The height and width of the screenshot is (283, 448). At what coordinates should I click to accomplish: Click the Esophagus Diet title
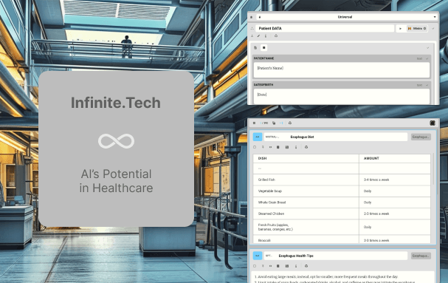click(x=302, y=137)
